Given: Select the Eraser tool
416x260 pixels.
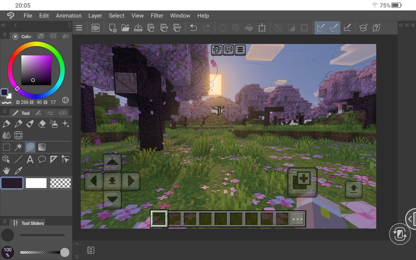Looking at the screenshot, I should pos(42,124).
